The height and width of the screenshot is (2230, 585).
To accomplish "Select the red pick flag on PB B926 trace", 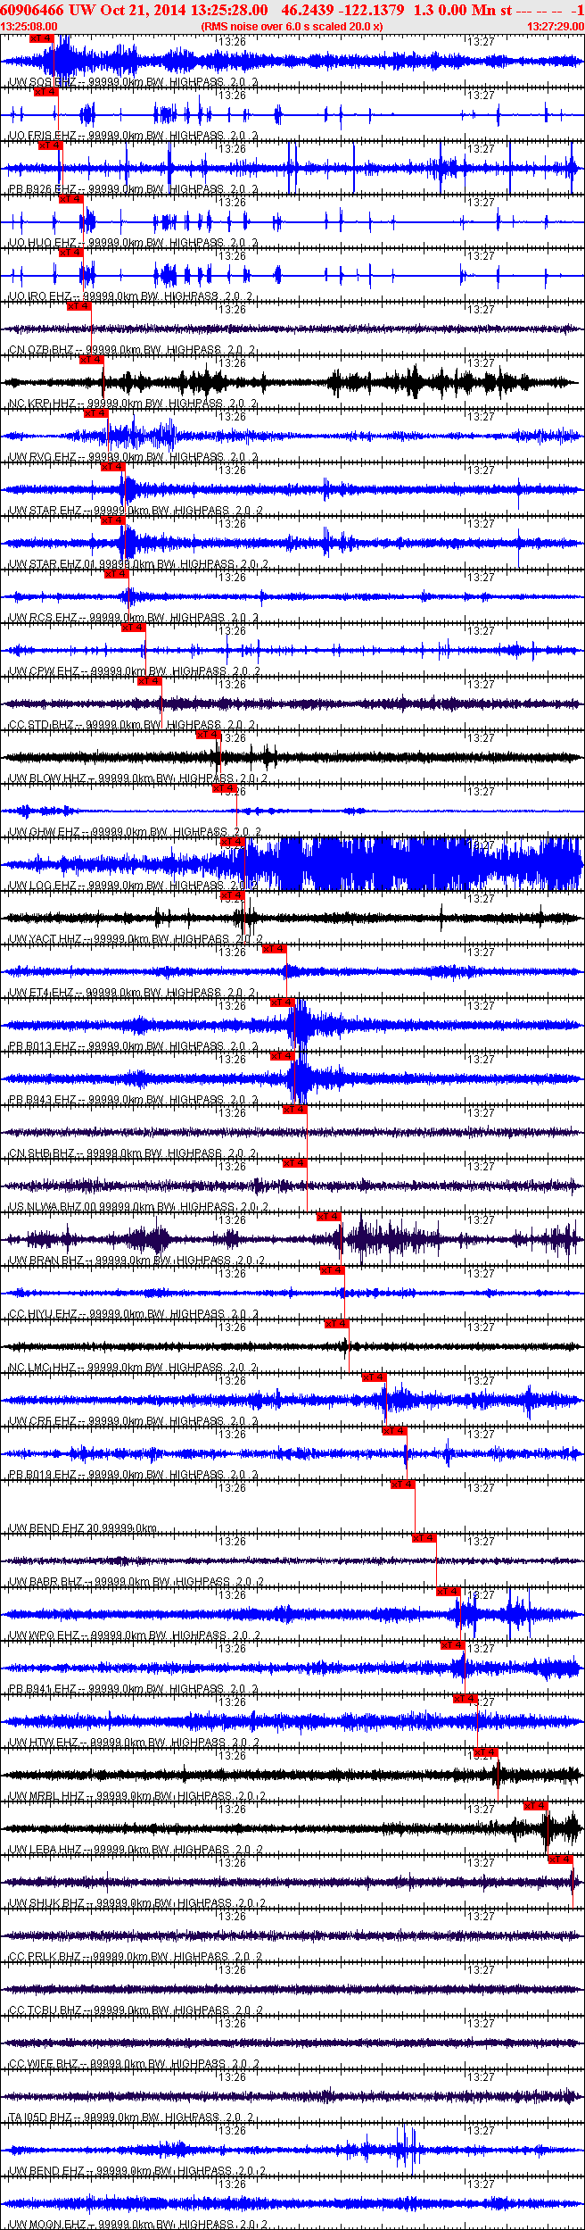I will point(51,146).
